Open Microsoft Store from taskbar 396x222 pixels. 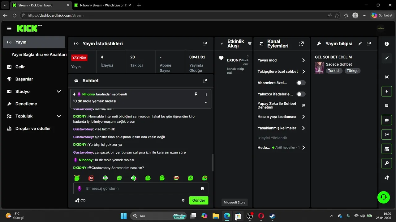pos(238,216)
